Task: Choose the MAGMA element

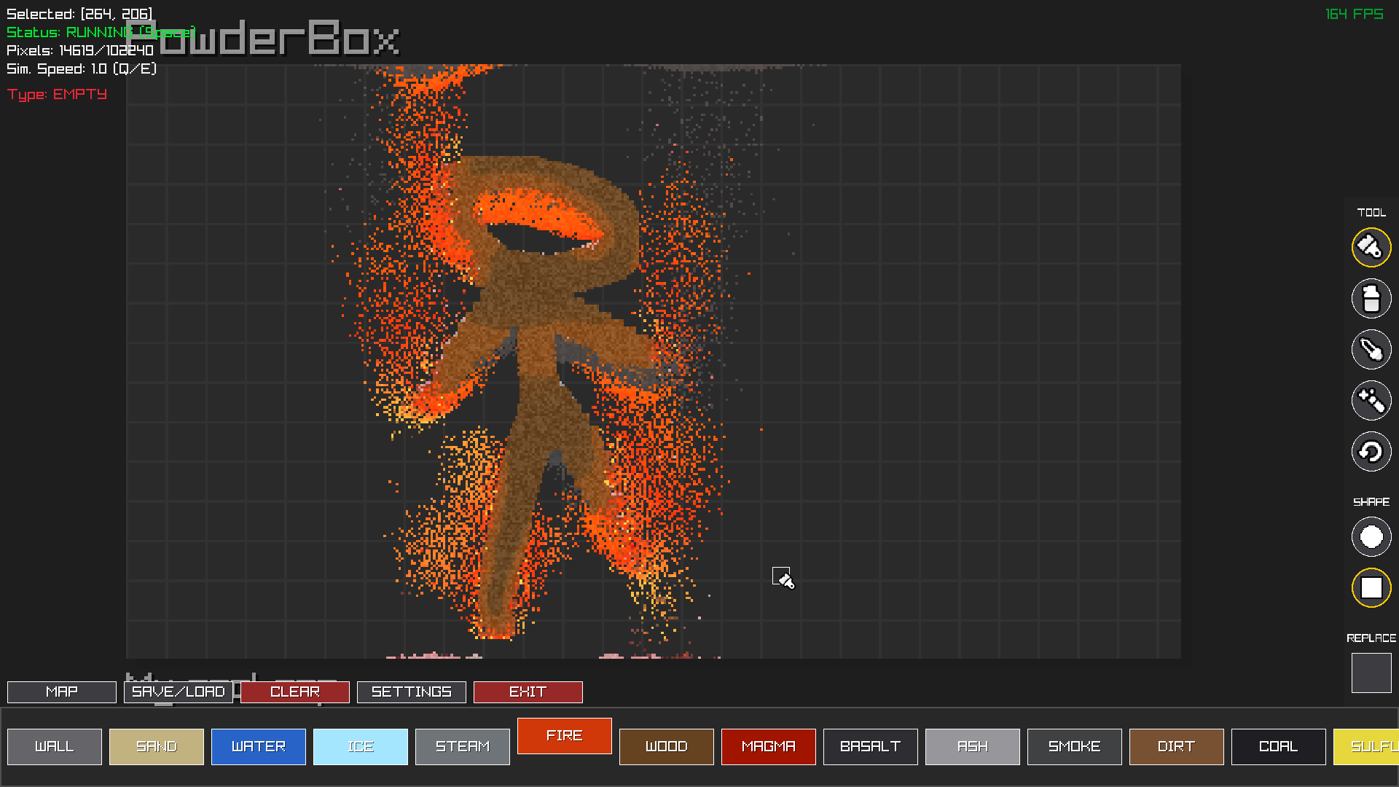Action: pyautogui.click(x=769, y=746)
